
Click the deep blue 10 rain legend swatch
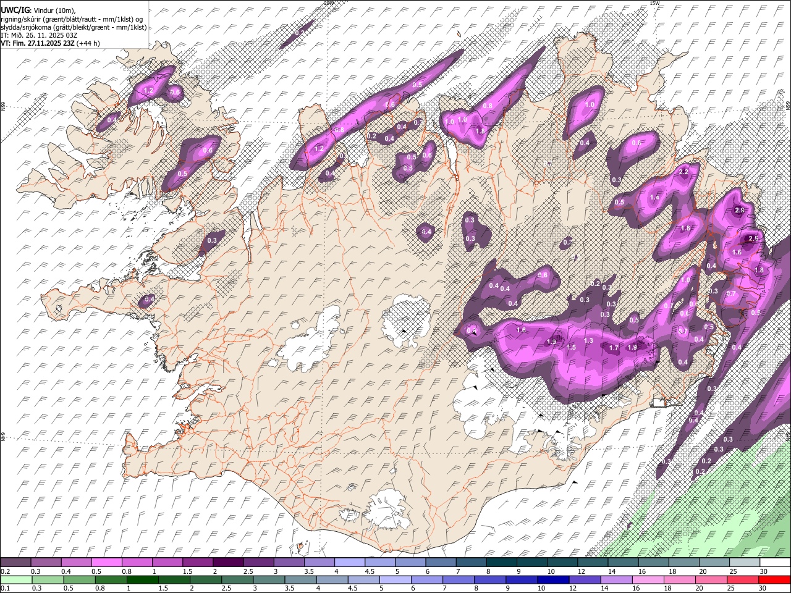[554, 579]
